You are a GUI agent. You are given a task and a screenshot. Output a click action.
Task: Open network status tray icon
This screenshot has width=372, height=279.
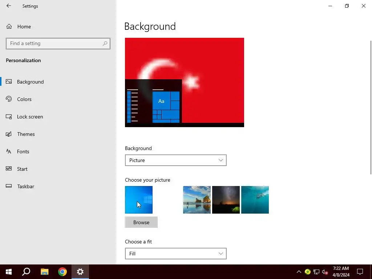click(316, 272)
